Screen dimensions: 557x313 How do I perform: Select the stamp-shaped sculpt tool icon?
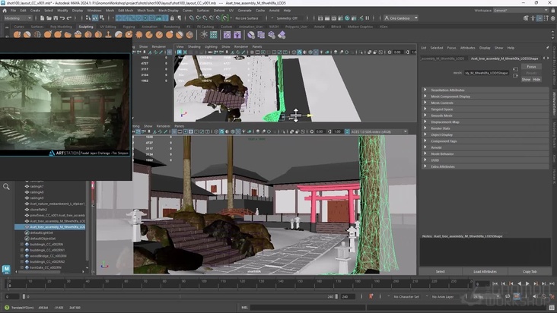click(x=108, y=35)
